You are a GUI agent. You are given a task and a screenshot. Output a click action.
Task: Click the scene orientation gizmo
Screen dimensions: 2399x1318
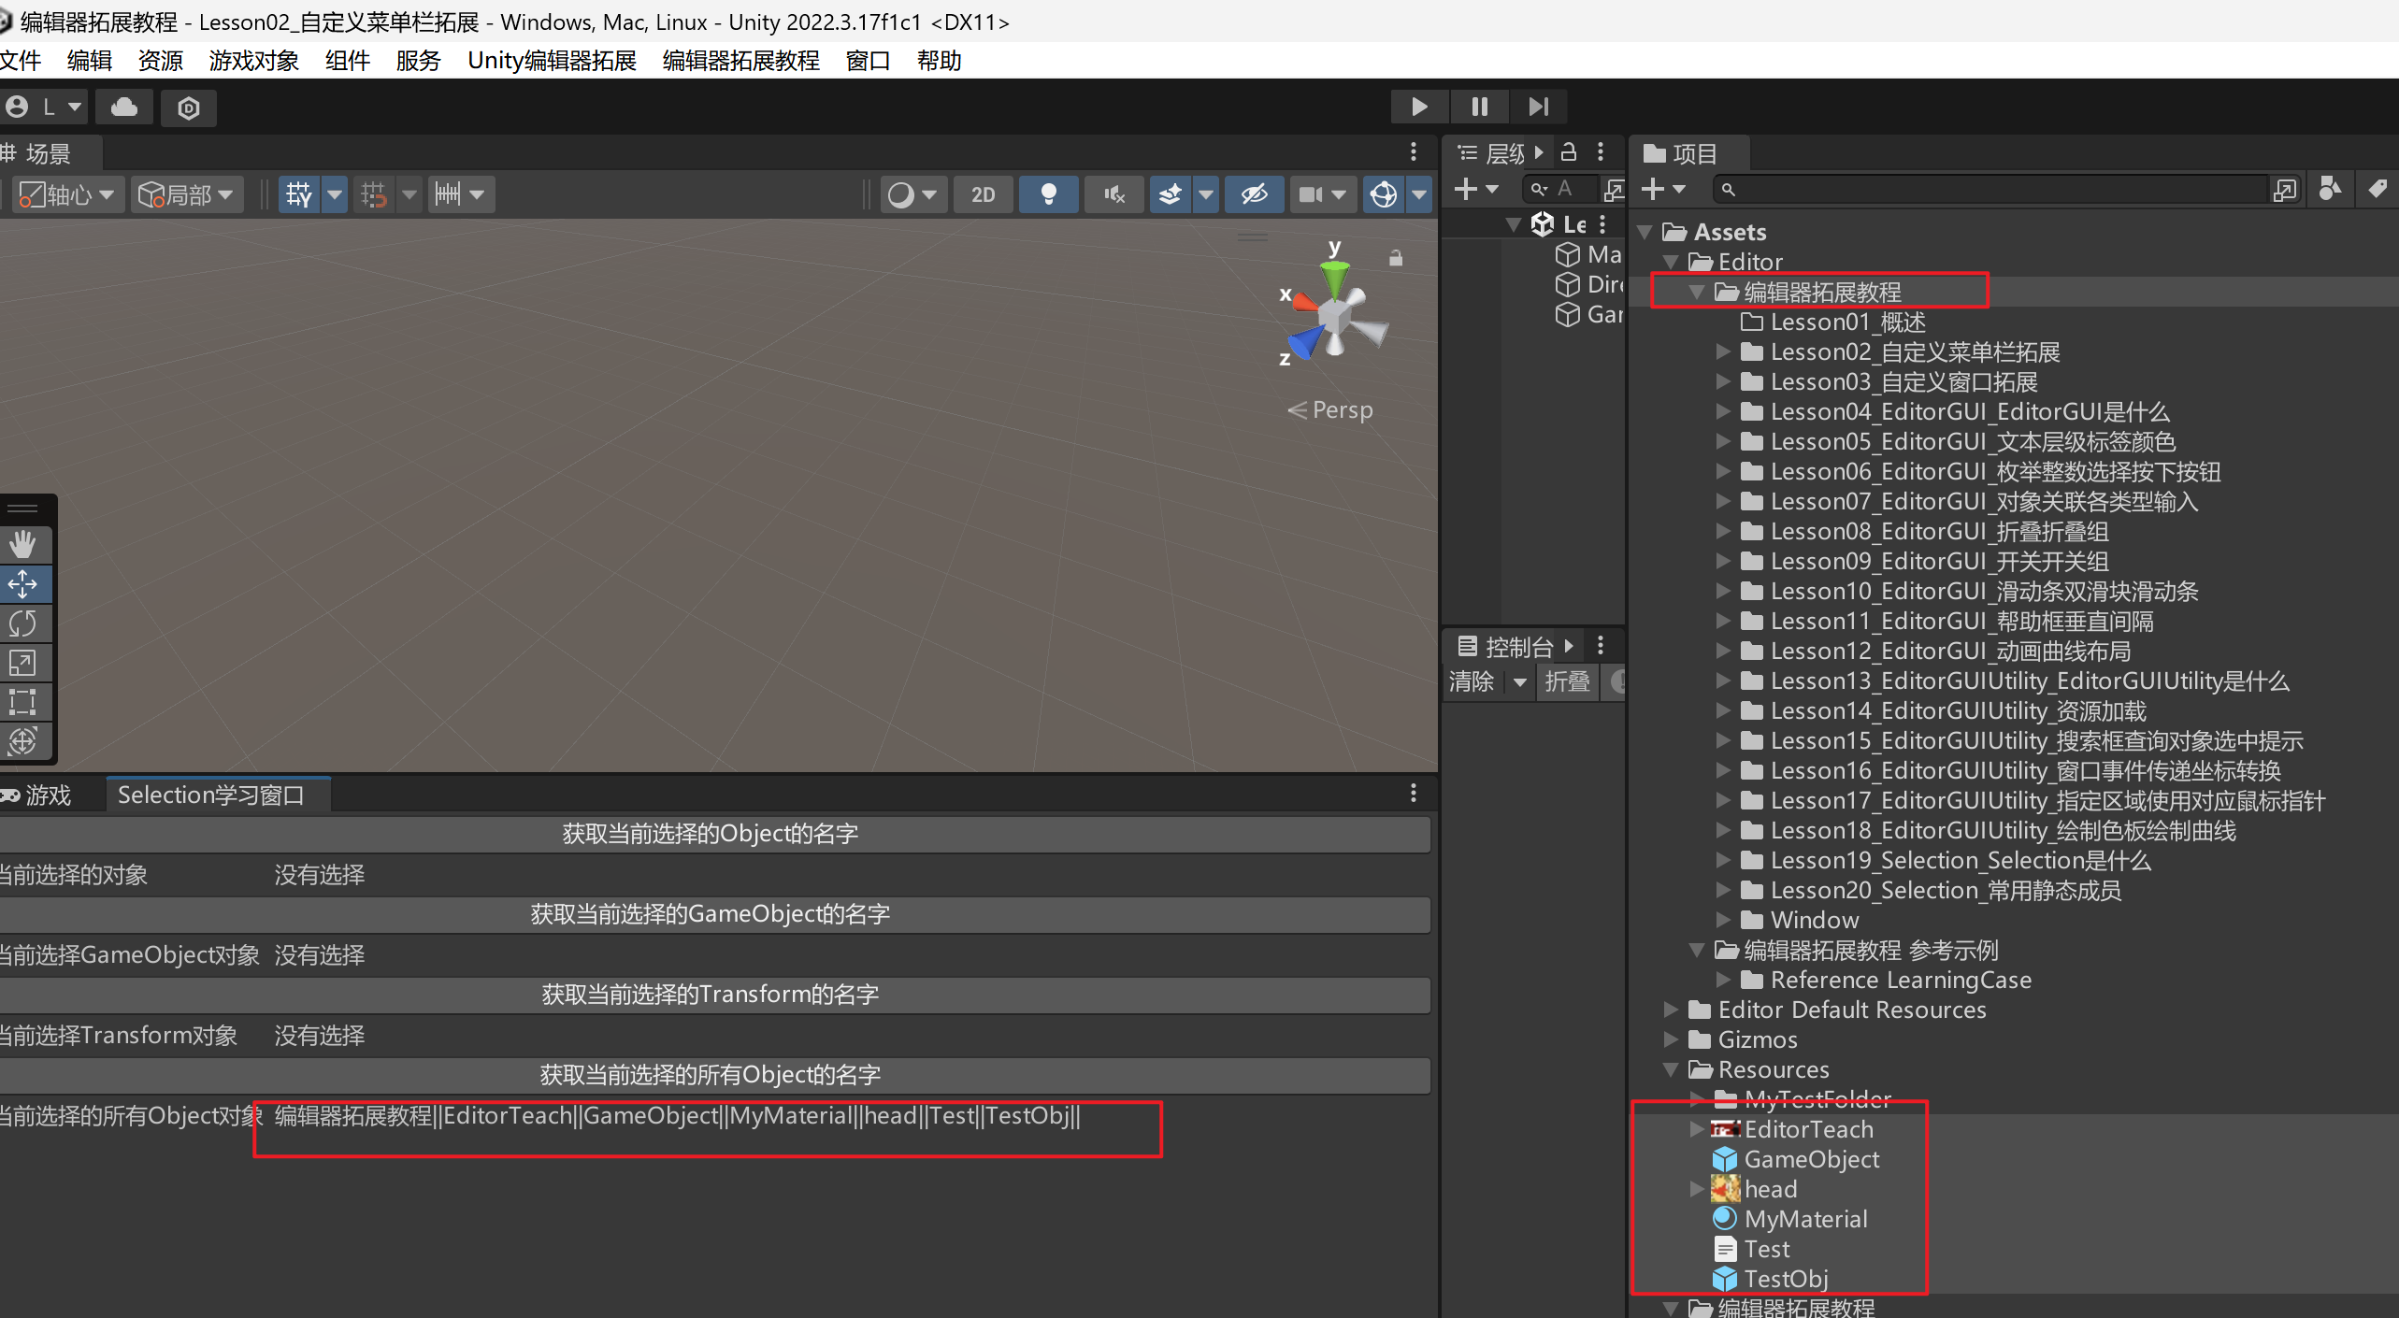pos(1335,316)
